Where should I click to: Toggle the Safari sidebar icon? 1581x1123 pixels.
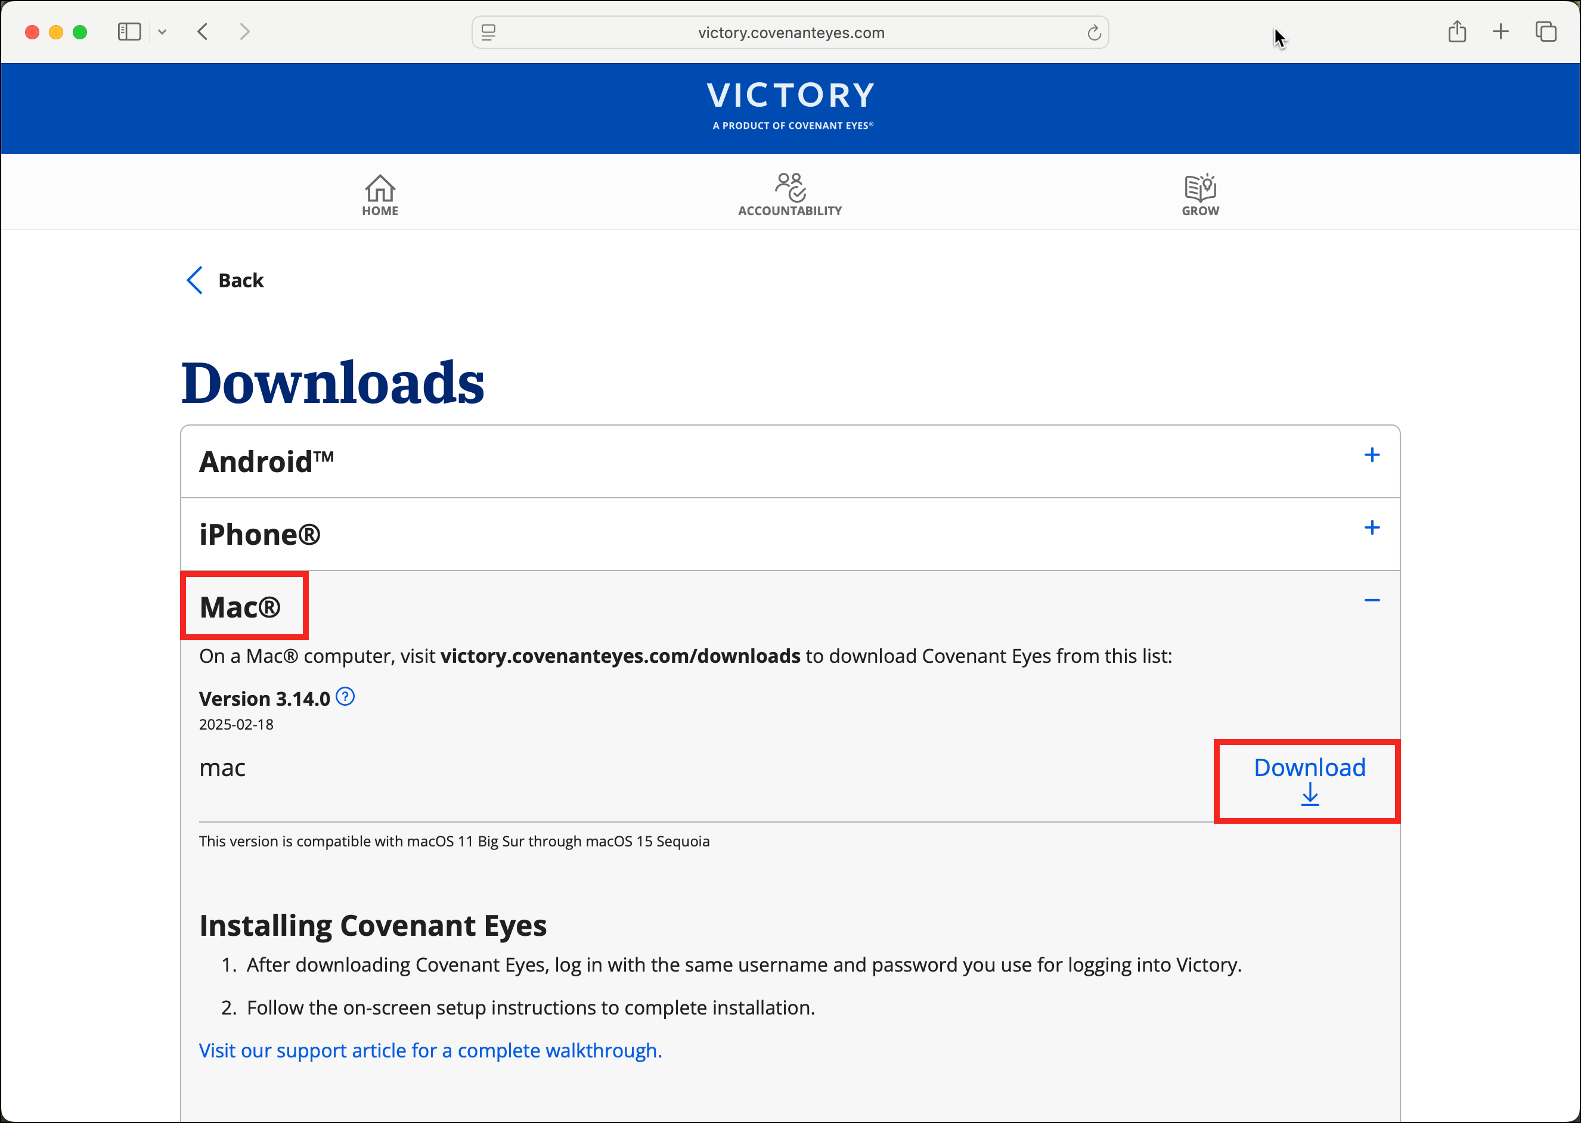(x=129, y=32)
